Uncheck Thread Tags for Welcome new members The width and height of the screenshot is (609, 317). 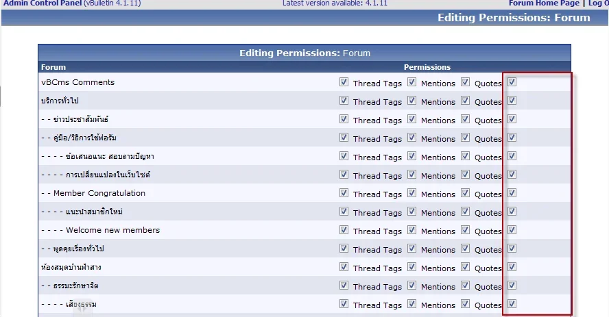point(344,230)
